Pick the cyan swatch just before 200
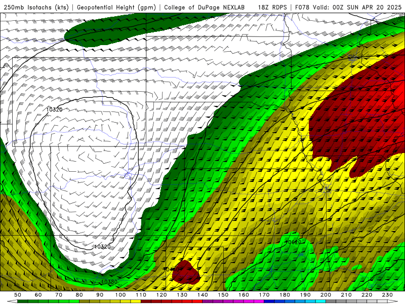Image resolution: width=405 pixels, height=304 pixels. pos(320,301)
